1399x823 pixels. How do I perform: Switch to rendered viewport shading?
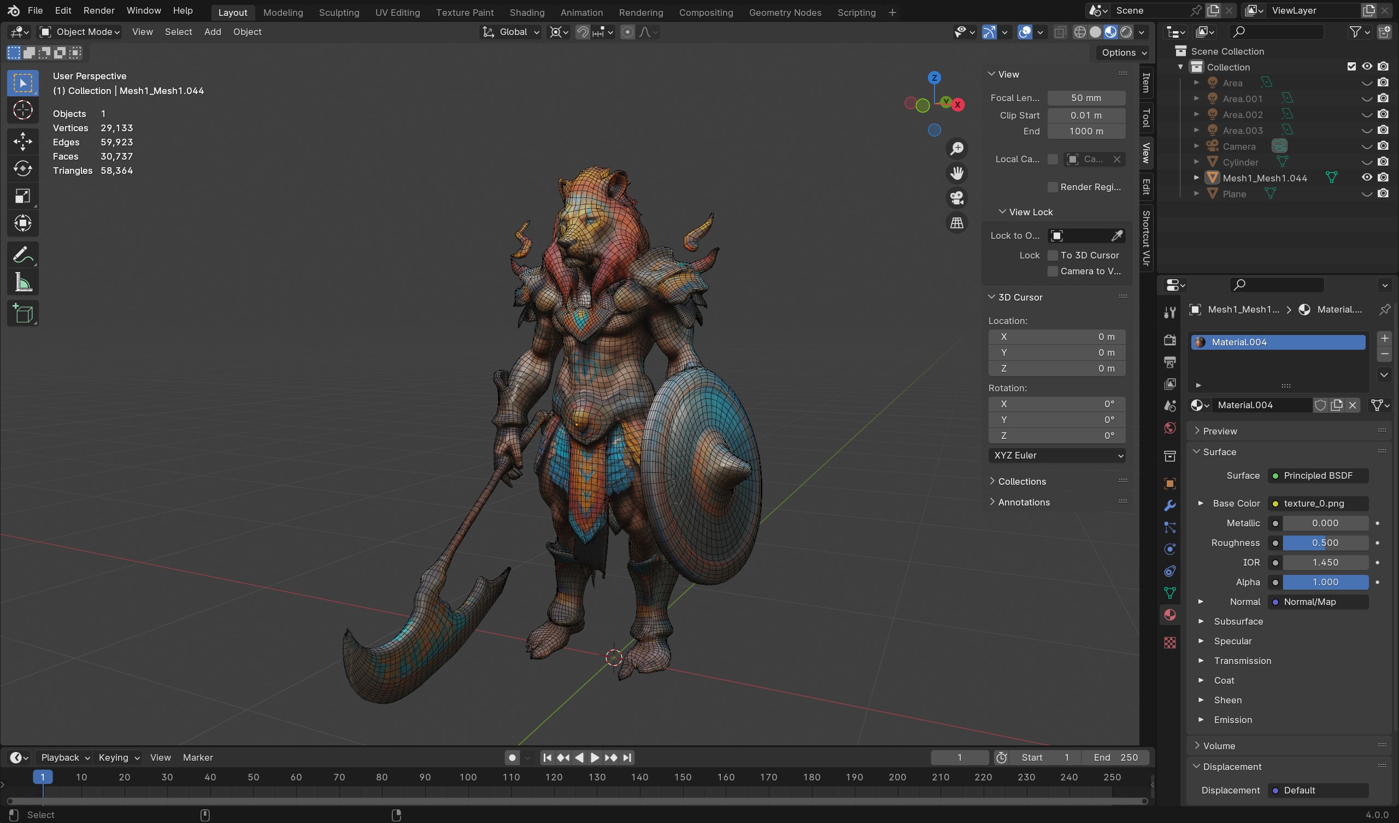tap(1126, 32)
